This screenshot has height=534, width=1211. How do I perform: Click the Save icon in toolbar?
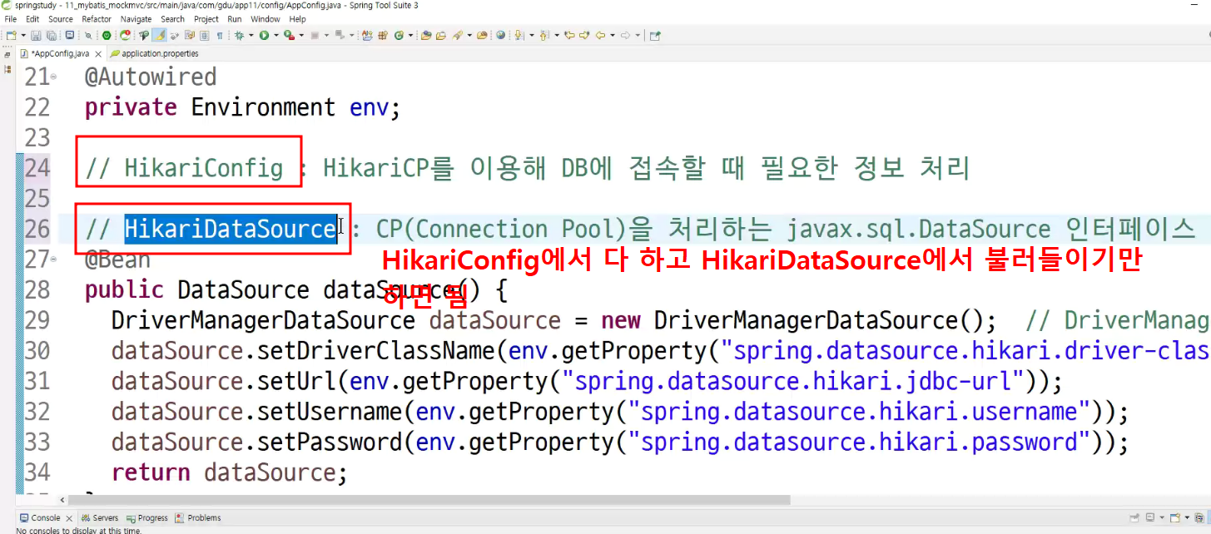(36, 36)
